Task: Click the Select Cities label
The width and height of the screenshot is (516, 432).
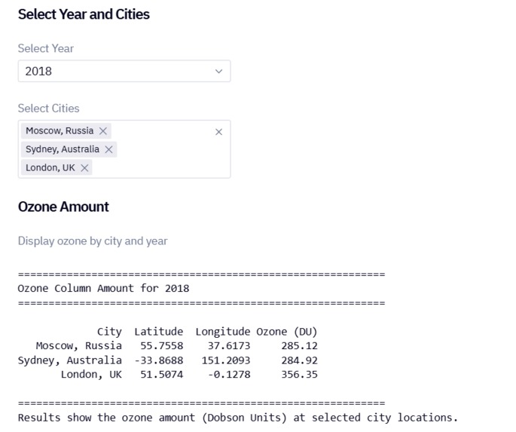Action: tap(49, 109)
